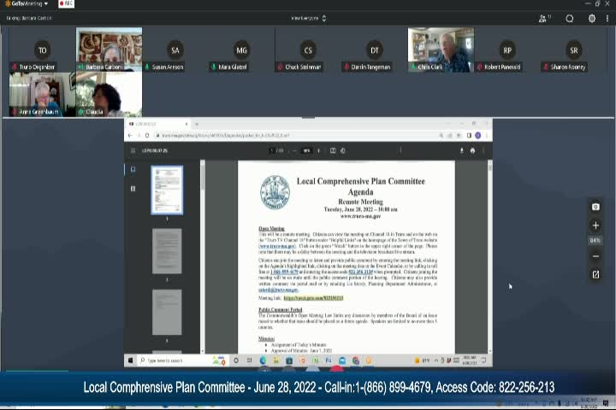Open the chat bubble icon
Viewport: 616px width, 410px height.
click(570, 18)
